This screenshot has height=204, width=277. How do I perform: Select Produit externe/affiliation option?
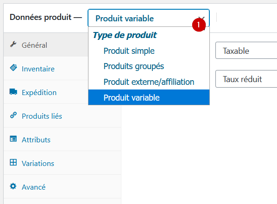(149, 82)
